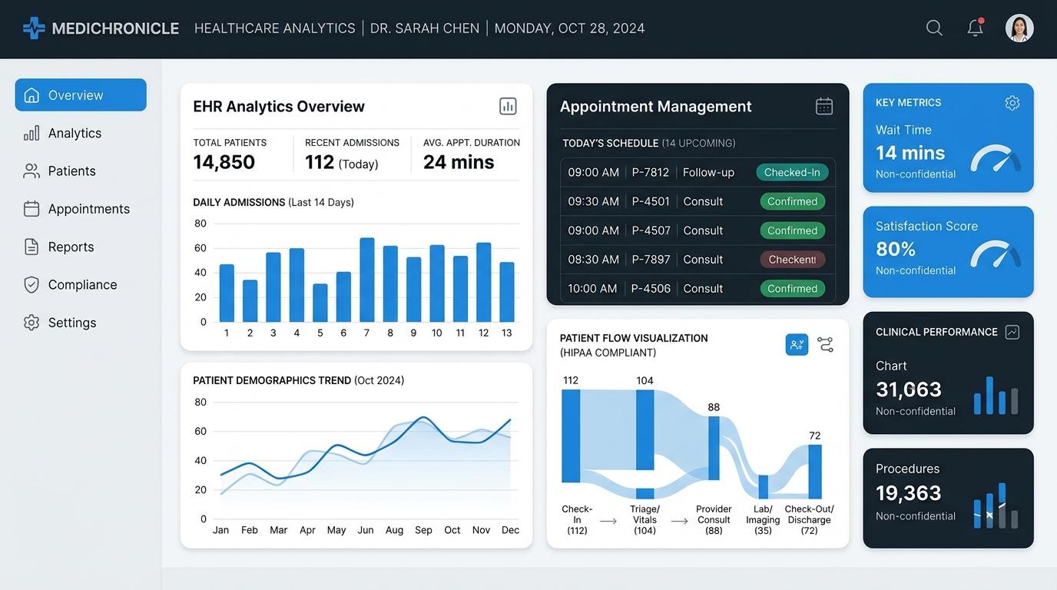Click the 14 mins Wait Time value
The width and height of the screenshot is (1057, 590).
coord(910,153)
